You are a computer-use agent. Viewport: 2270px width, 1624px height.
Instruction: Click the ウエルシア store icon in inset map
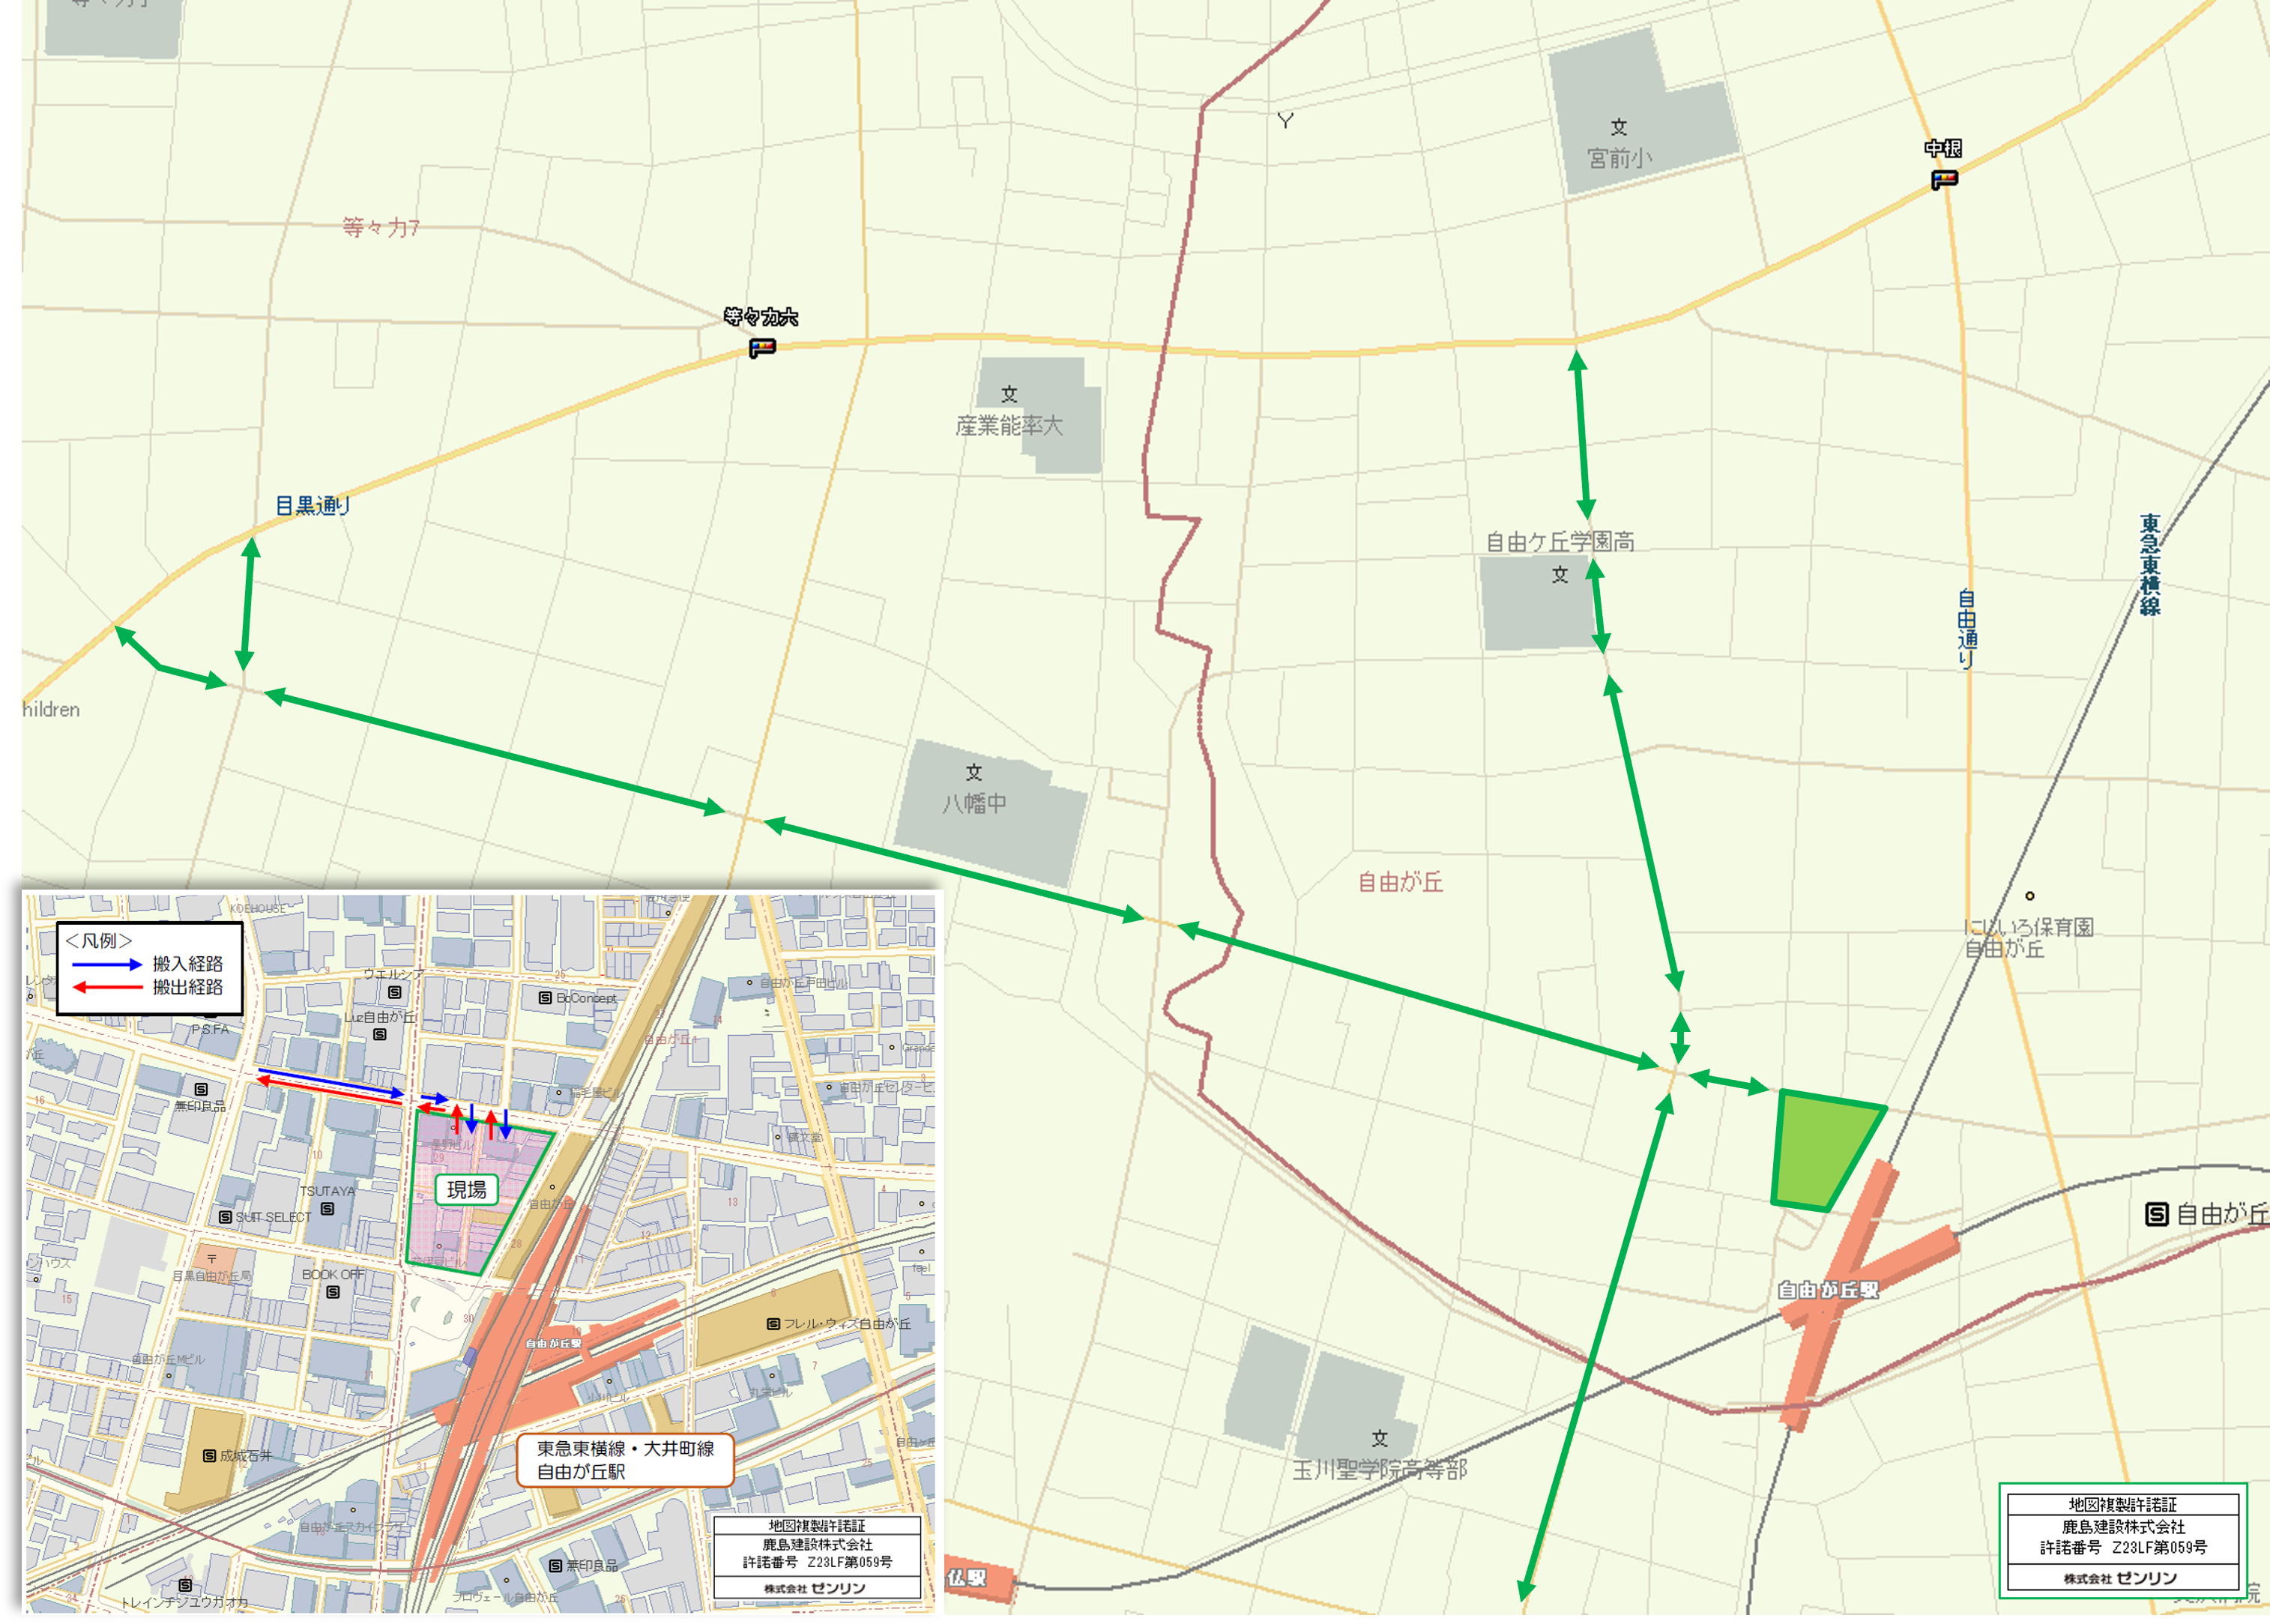395,993
